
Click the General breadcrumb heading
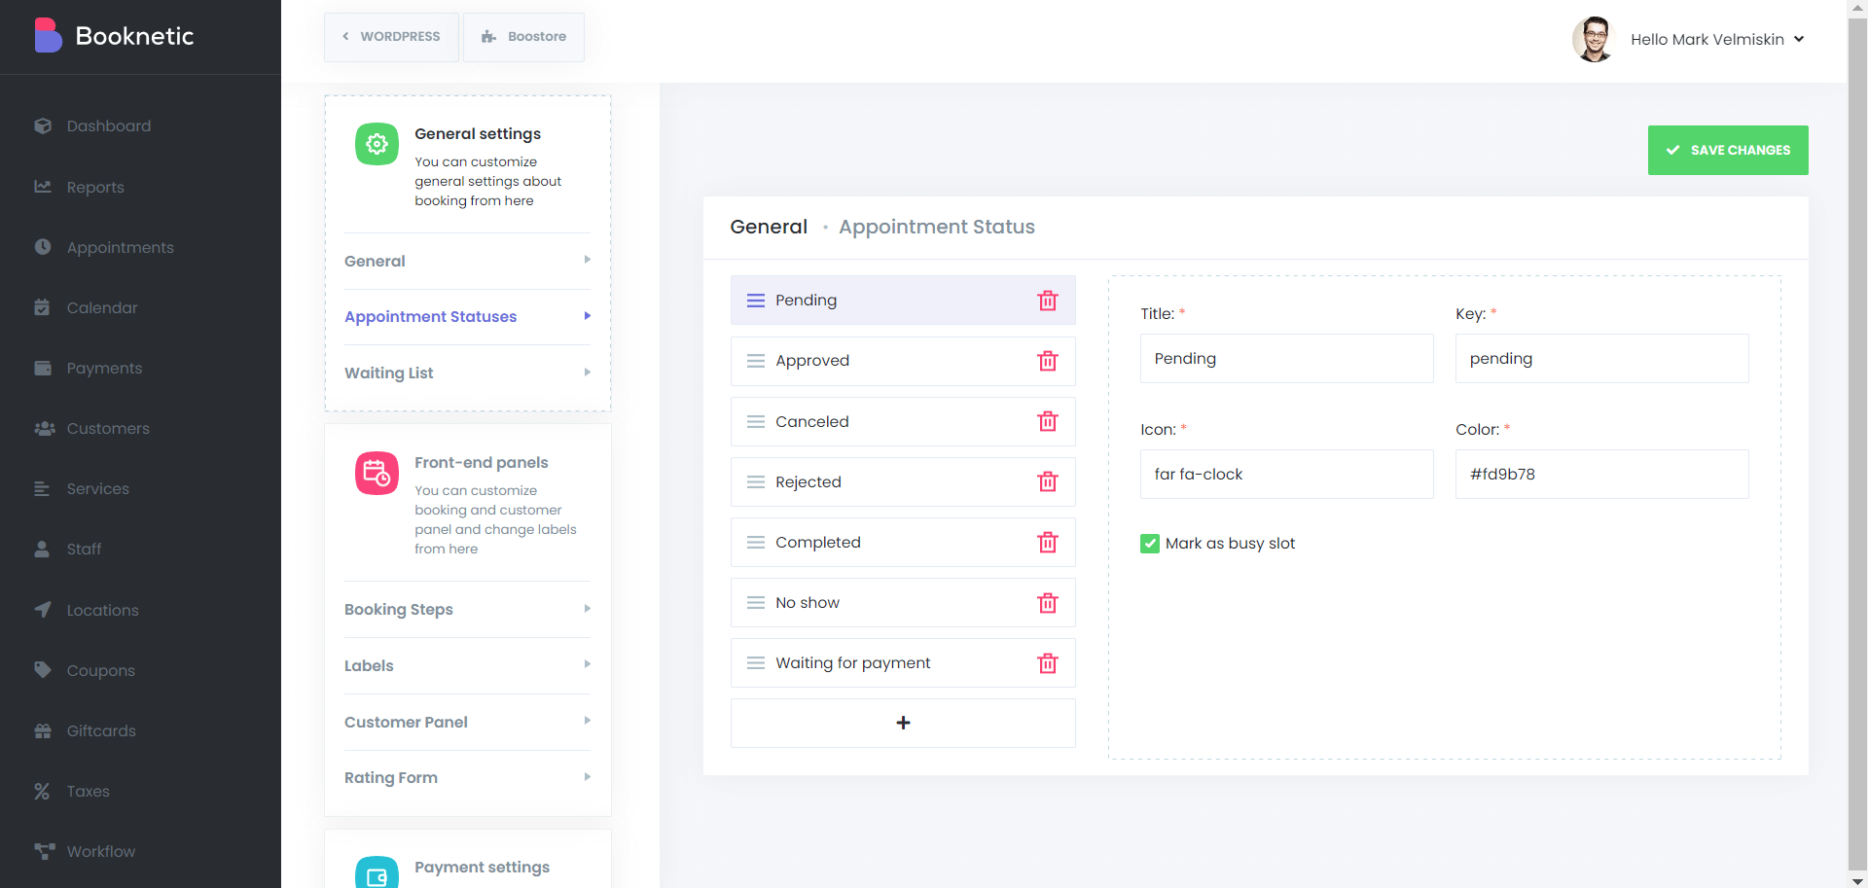pyautogui.click(x=769, y=227)
